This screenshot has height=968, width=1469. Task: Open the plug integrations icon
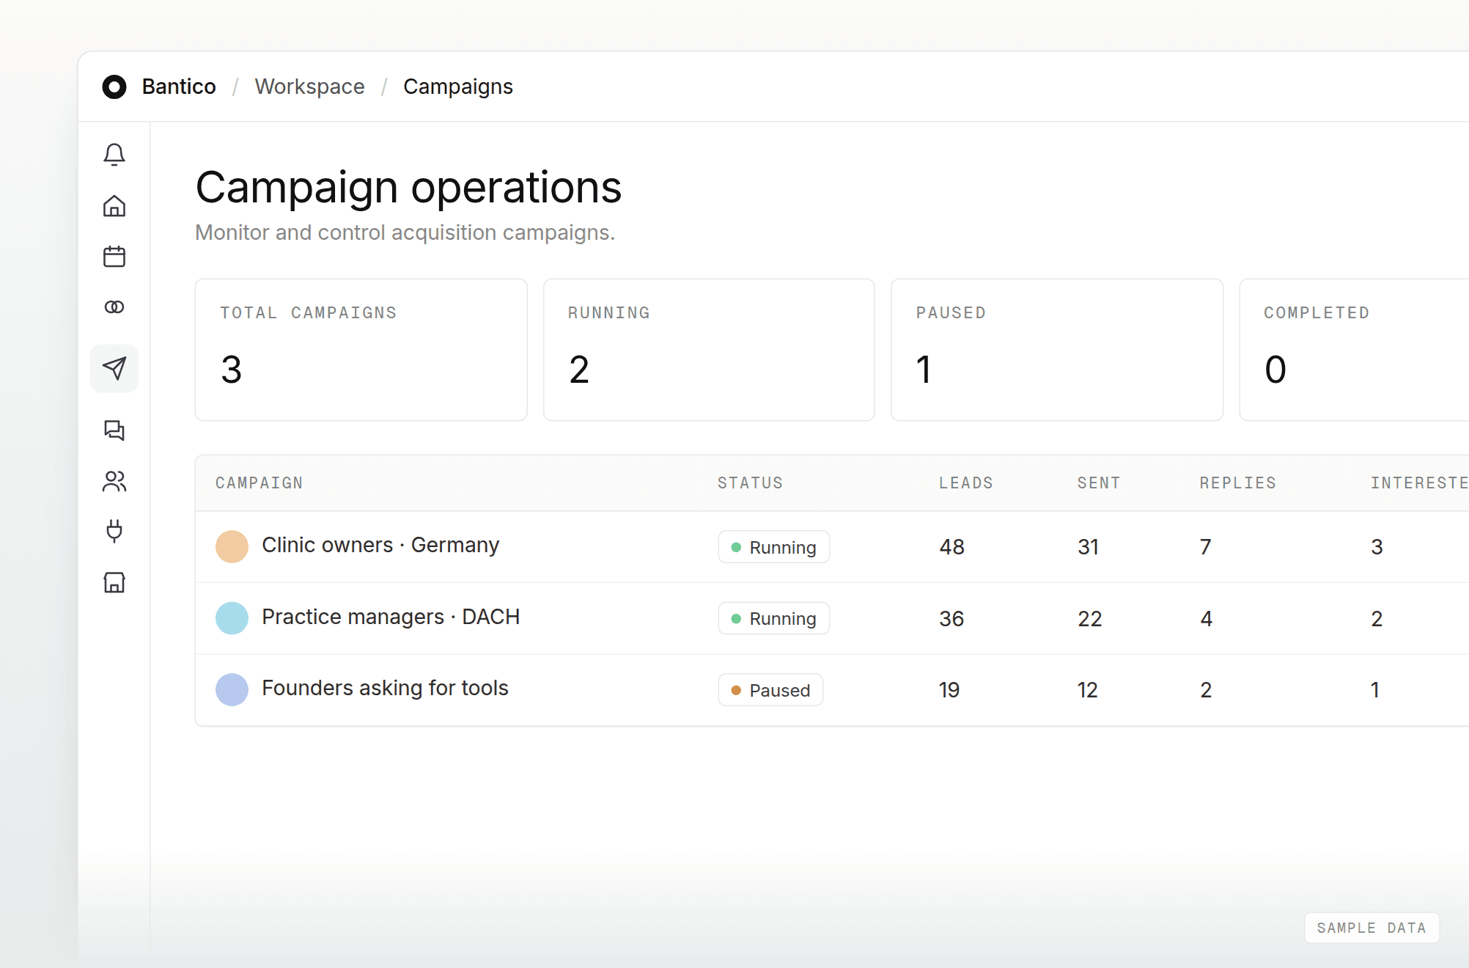click(114, 531)
